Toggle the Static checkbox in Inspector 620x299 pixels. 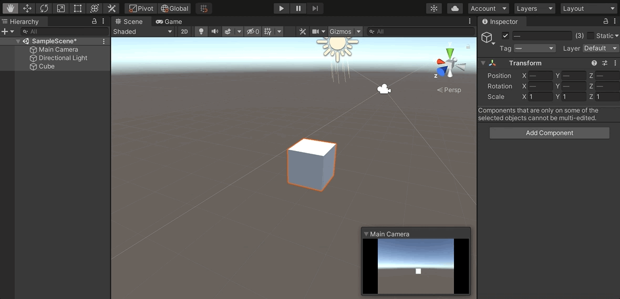coord(591,36)
